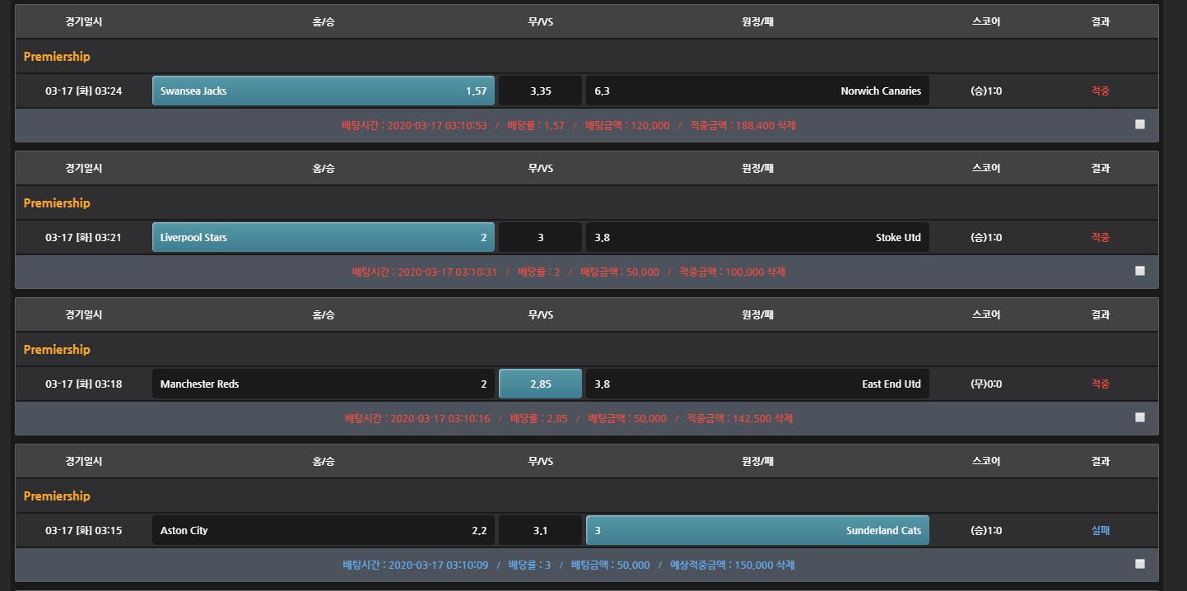The height and width of the screenshot is (591, 1187).
Task: Click the highlighted 2.85 draw odds
Action: coord(540,384)
